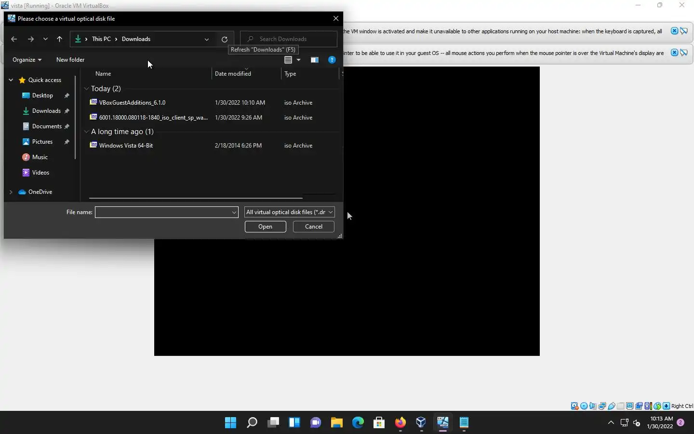Open the Organize menu
Viewport: 694px width, 434px height.
click(27, 60)
